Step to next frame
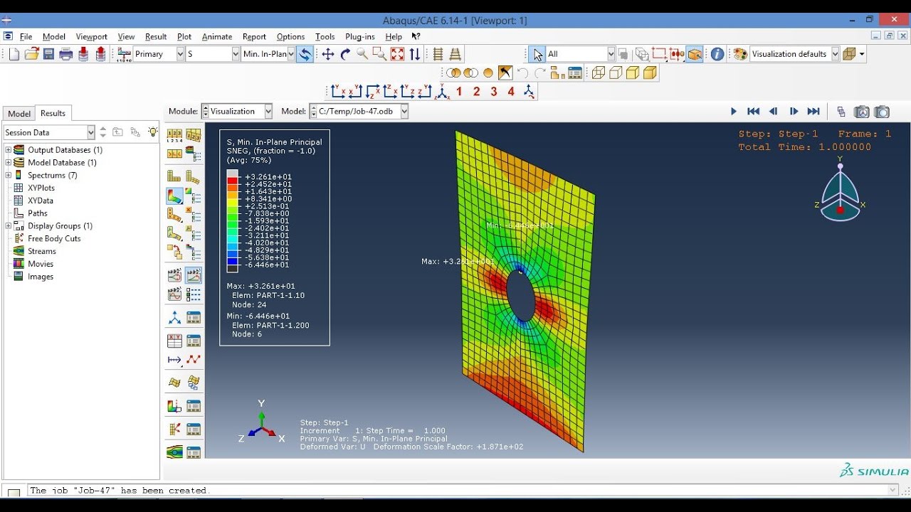Viewport: 911px width, 512px height. click(794, 112)
